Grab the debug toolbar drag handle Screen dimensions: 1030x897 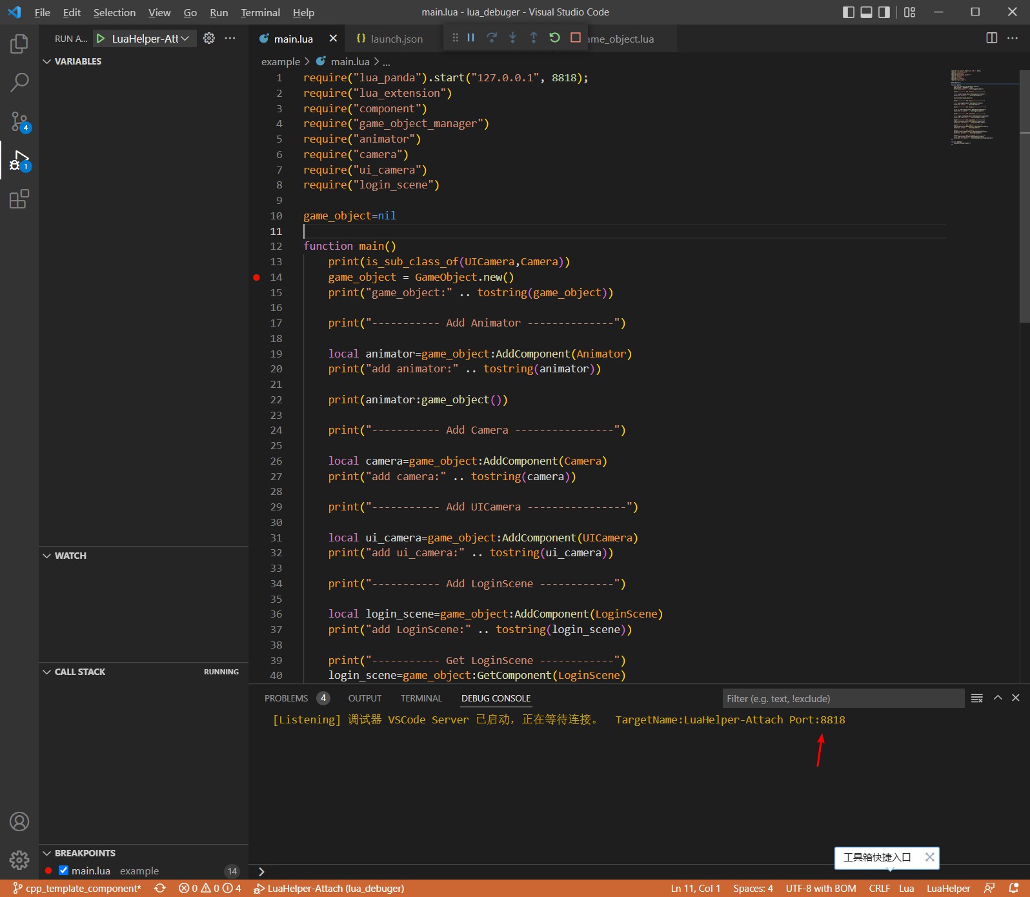click(455, 37)
